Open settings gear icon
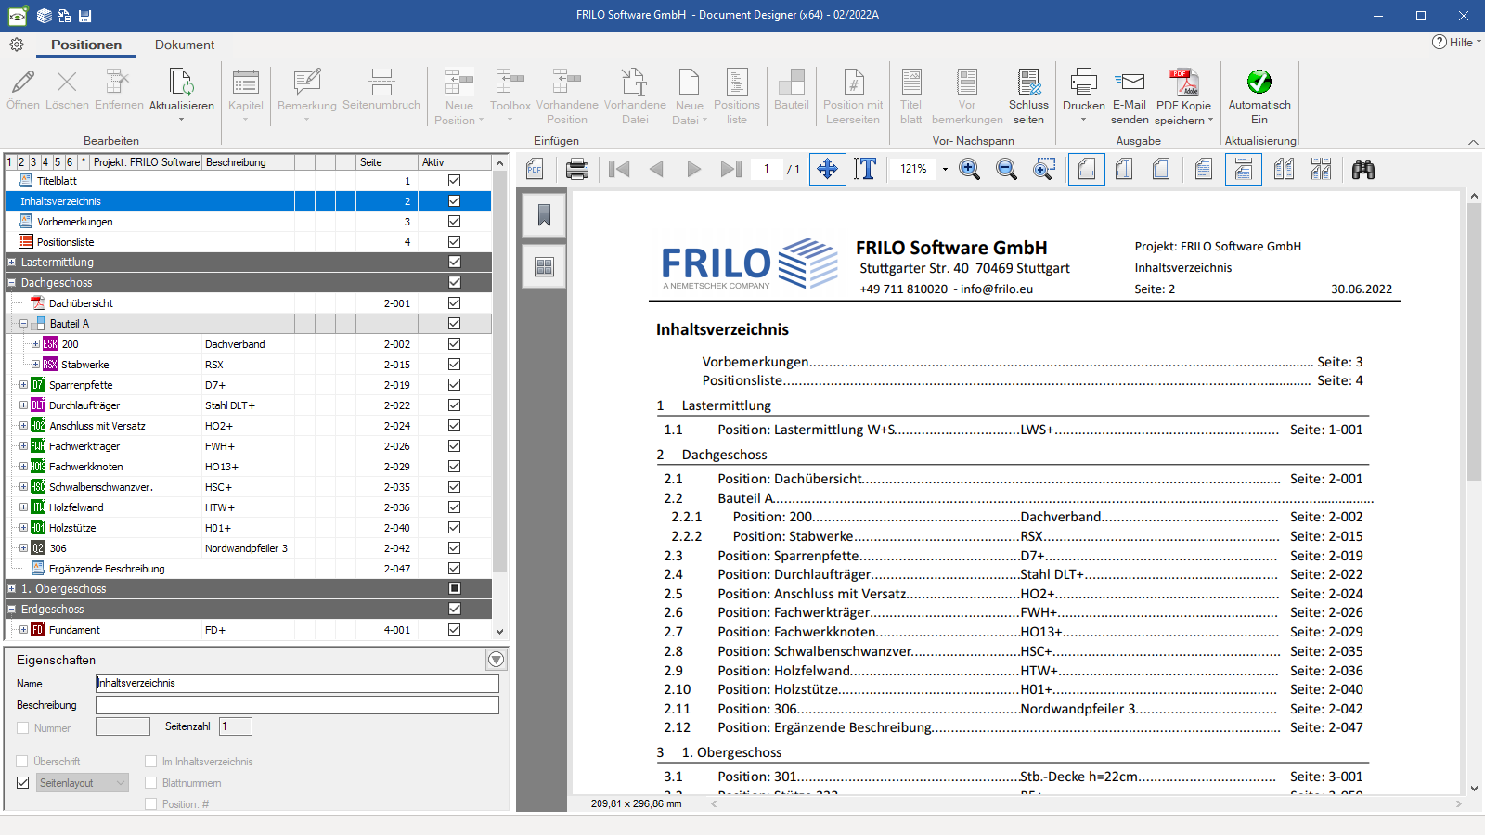1485x835 pixels. point(17,45)
